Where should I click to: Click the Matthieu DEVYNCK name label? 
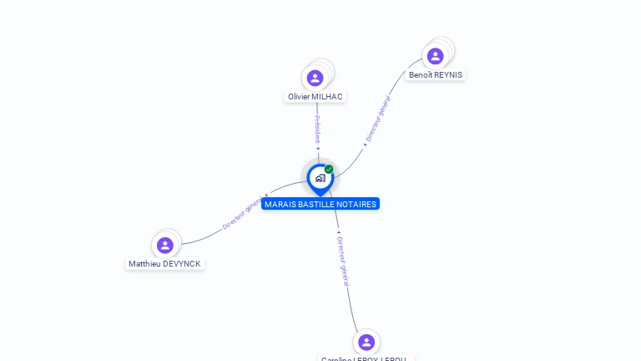[x=164, y=263]
